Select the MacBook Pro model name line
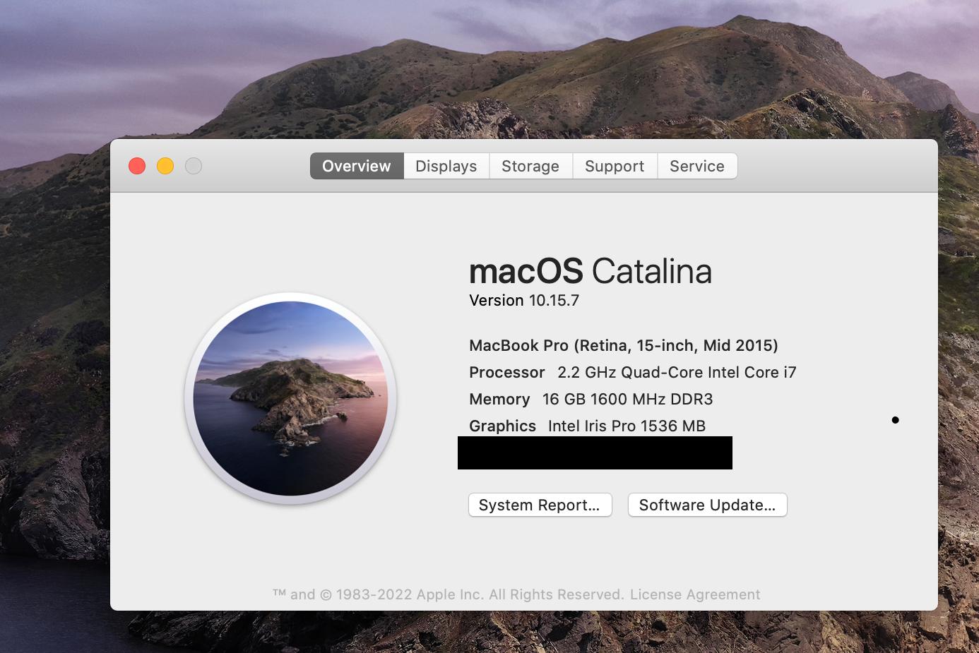The width and height of the screenshot is (979, 653). pos(623,345)
